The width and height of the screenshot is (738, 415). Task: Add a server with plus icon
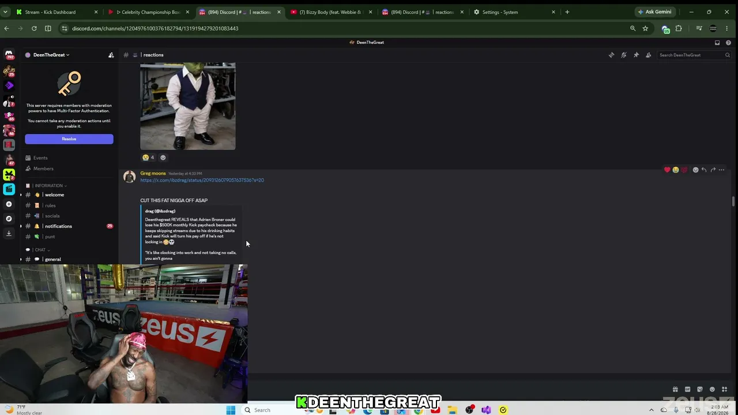[x=9, y=204]
